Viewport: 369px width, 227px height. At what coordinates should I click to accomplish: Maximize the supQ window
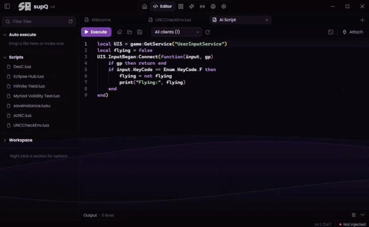click(347, 6)
